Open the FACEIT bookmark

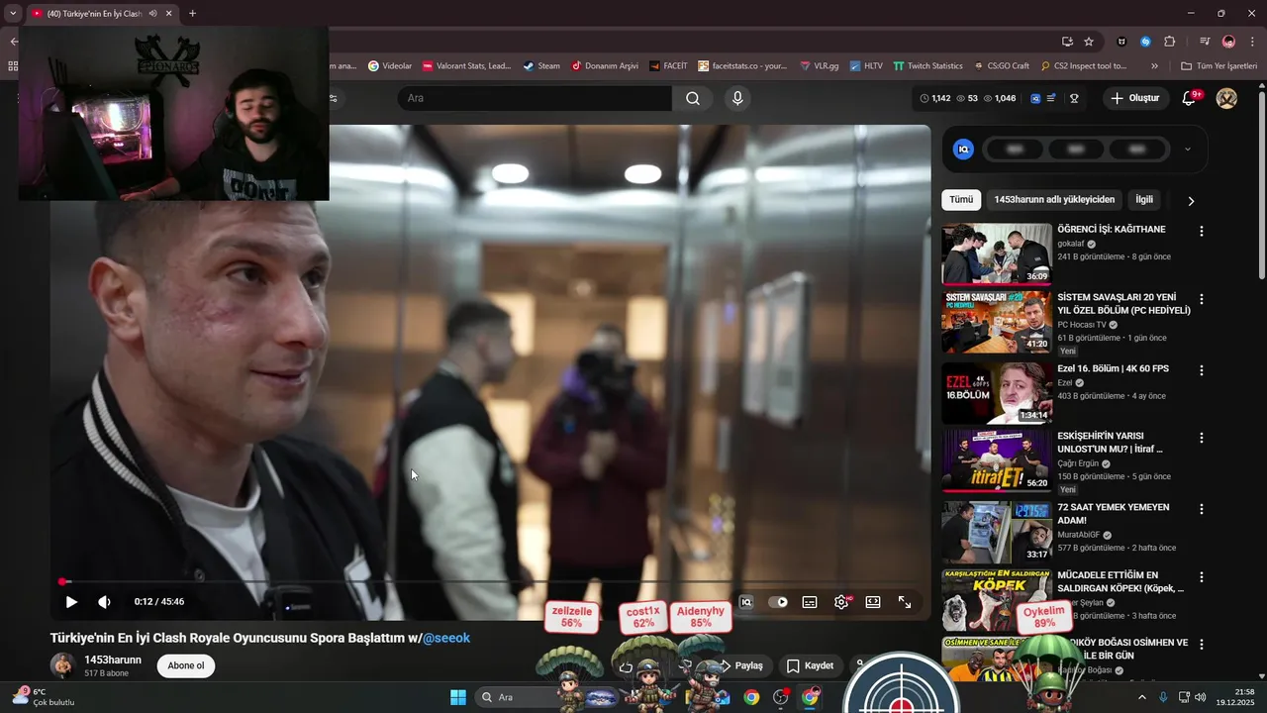[668, 66]
